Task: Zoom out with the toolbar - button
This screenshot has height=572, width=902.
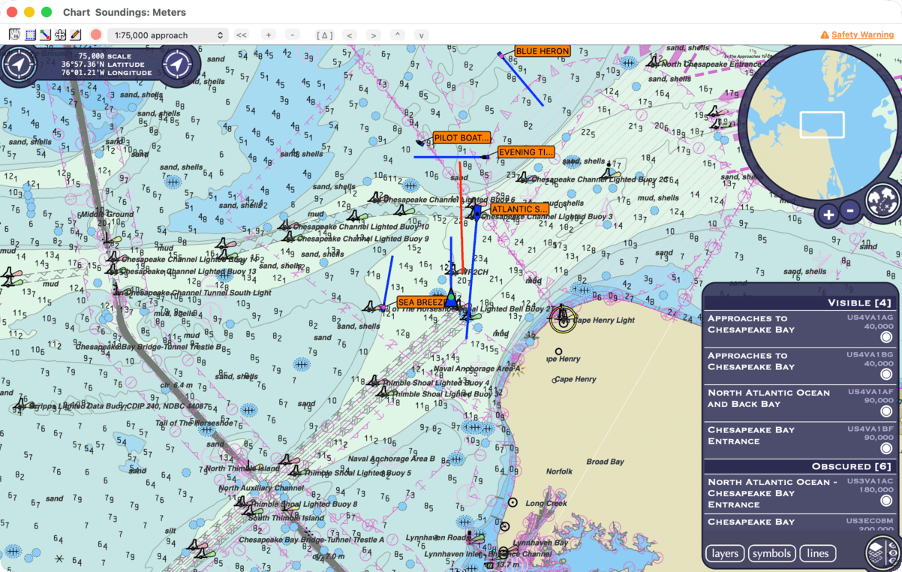Action: pyautogui.click(x=293, y=35)
